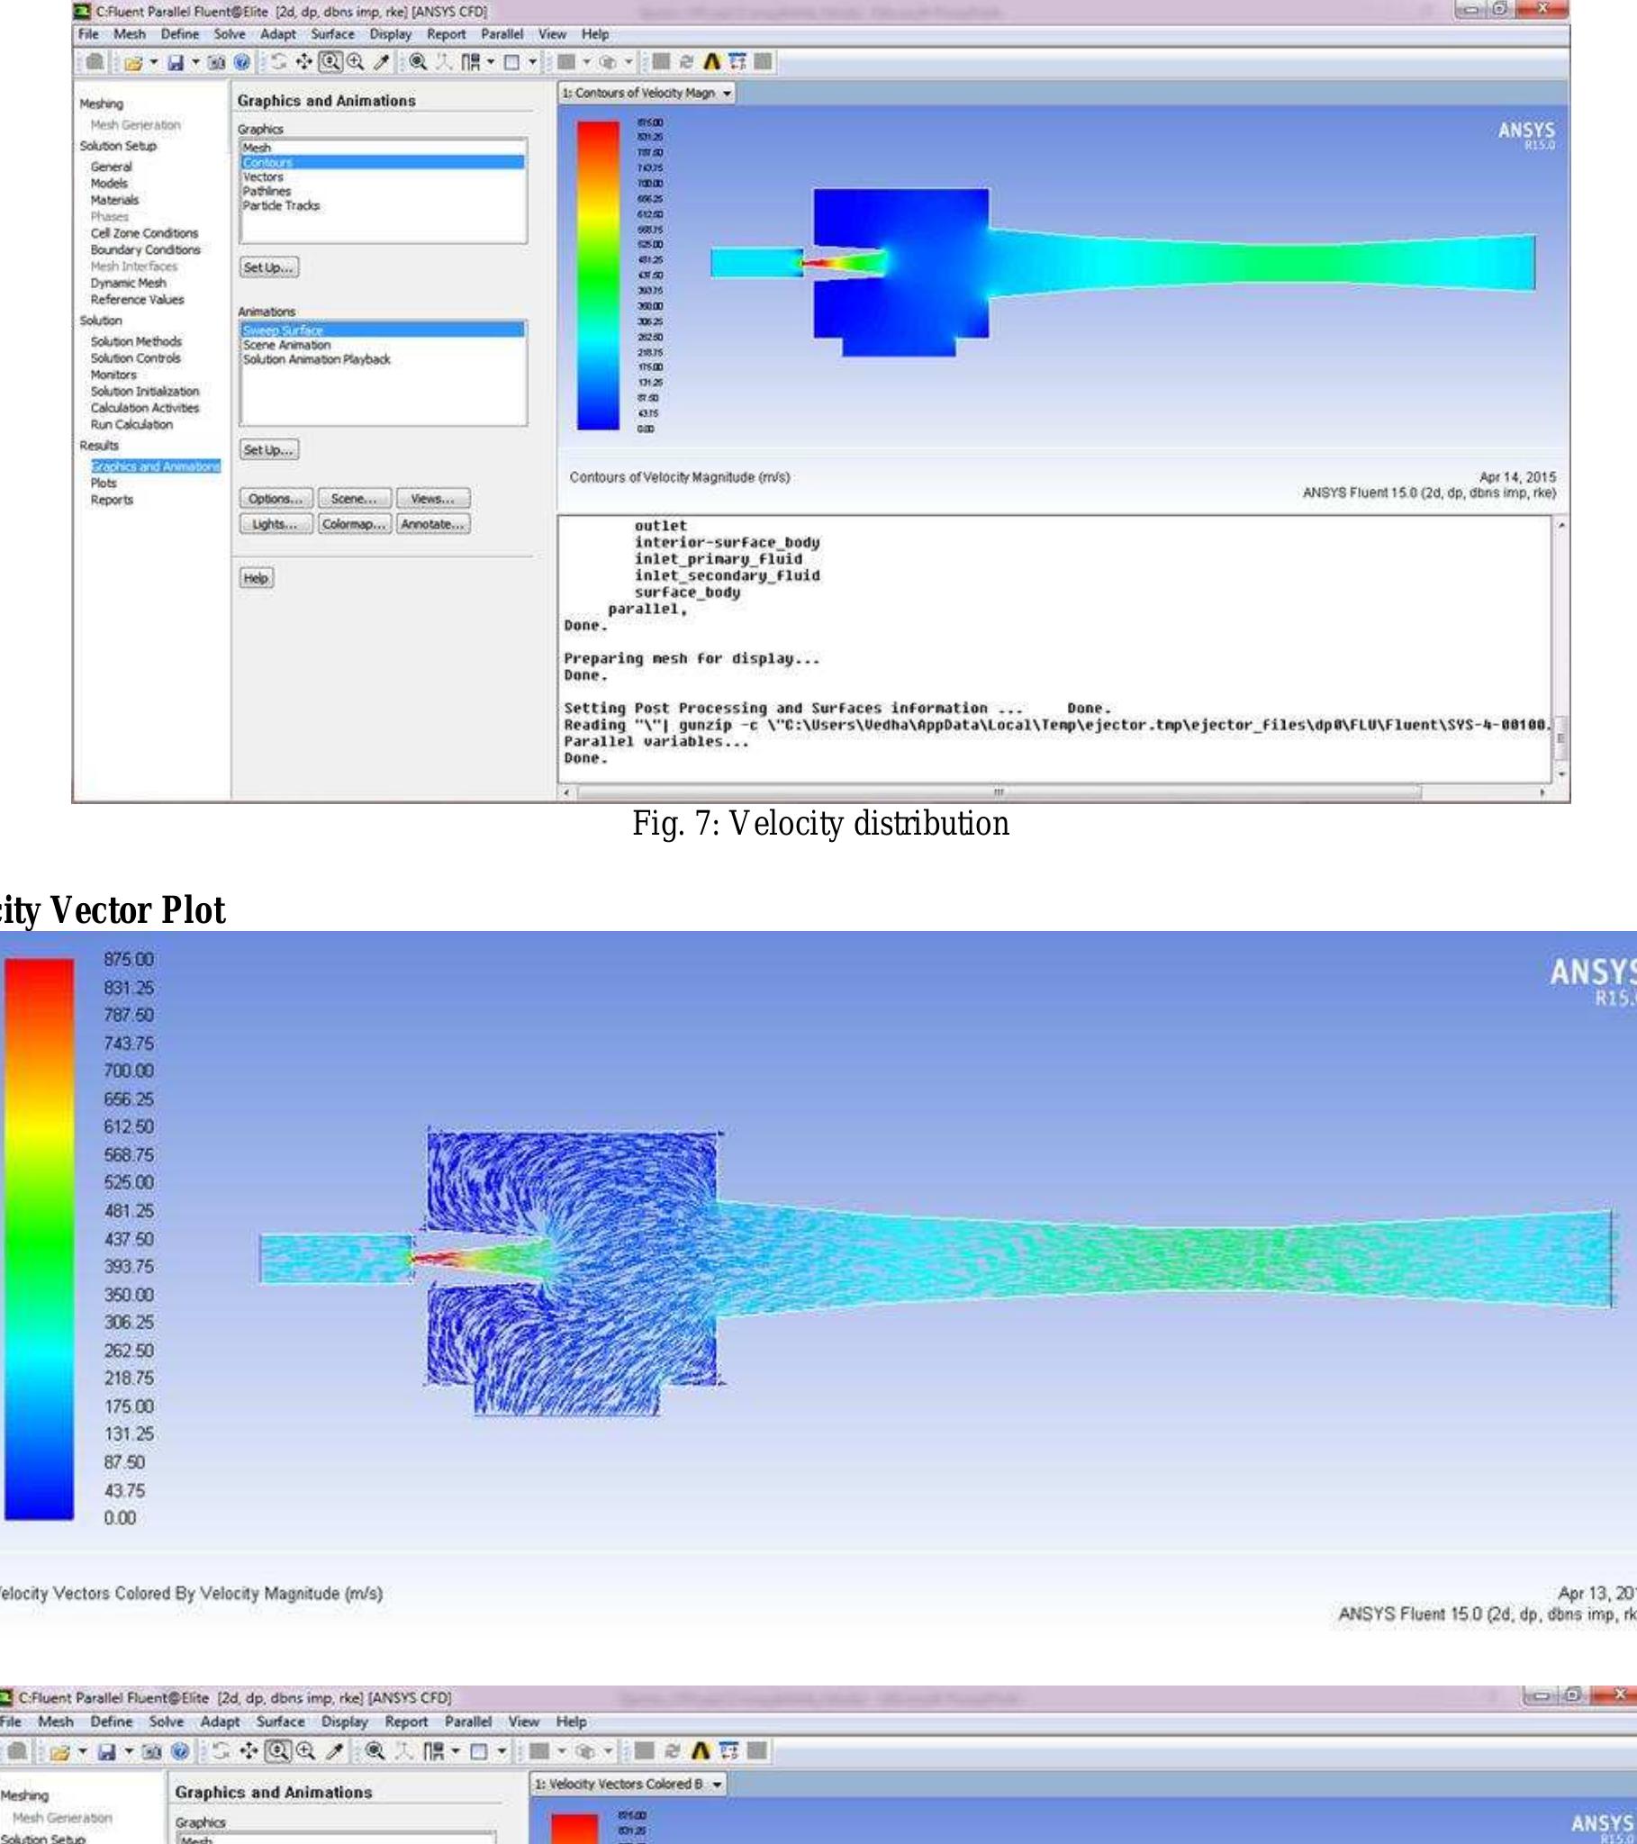Viewport: 1637px width, 1844px height.
Task: Open Contours of Velocity Magn window dropdown
Action: coord(728,93)
